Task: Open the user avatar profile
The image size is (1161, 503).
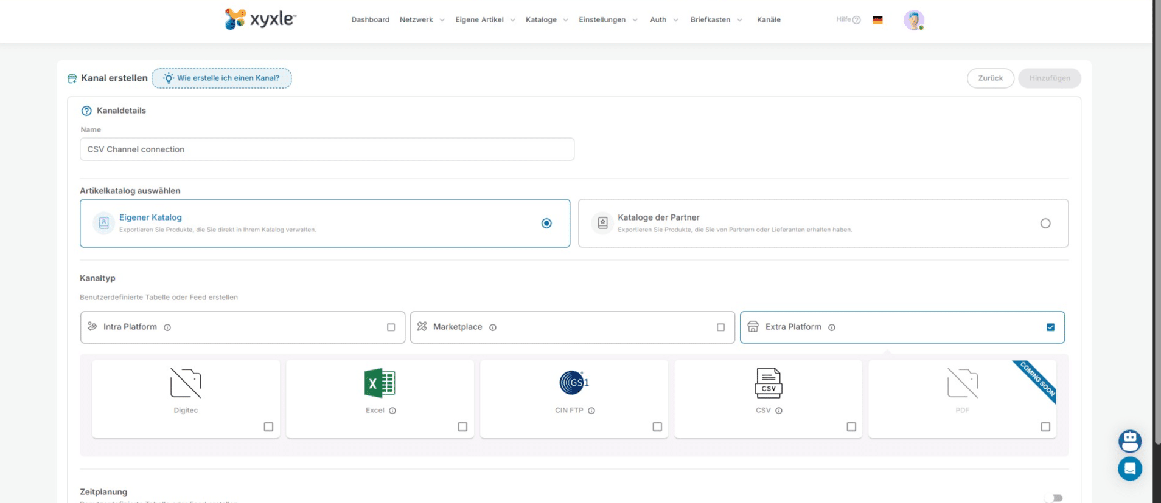Action: (x=914, y=20)
